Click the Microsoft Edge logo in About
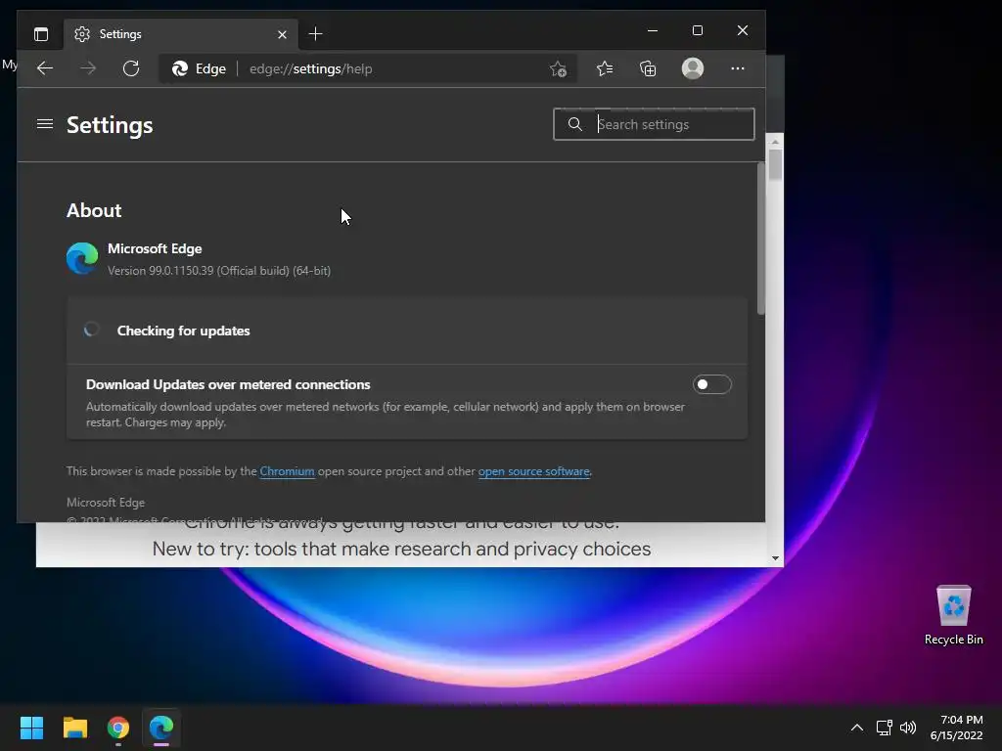 (82, 258)
